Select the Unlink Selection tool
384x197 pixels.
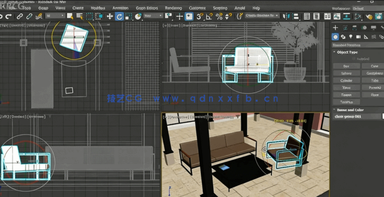click(x=29, y=16)
